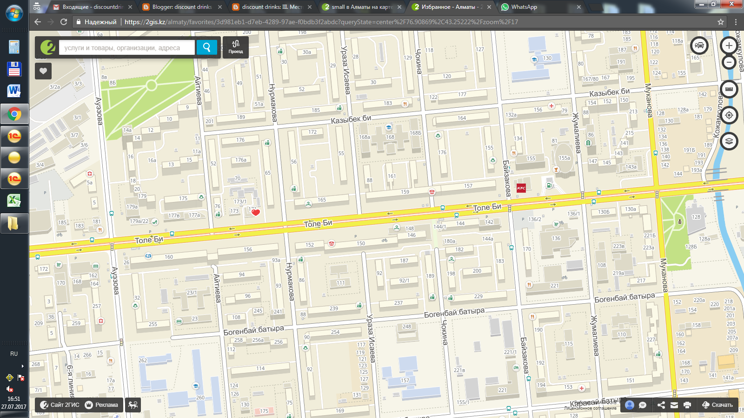Open the Excel taskbar icon
Viewport: 744px width, 418px height.
pyautogui.click(x=14, y=201)
